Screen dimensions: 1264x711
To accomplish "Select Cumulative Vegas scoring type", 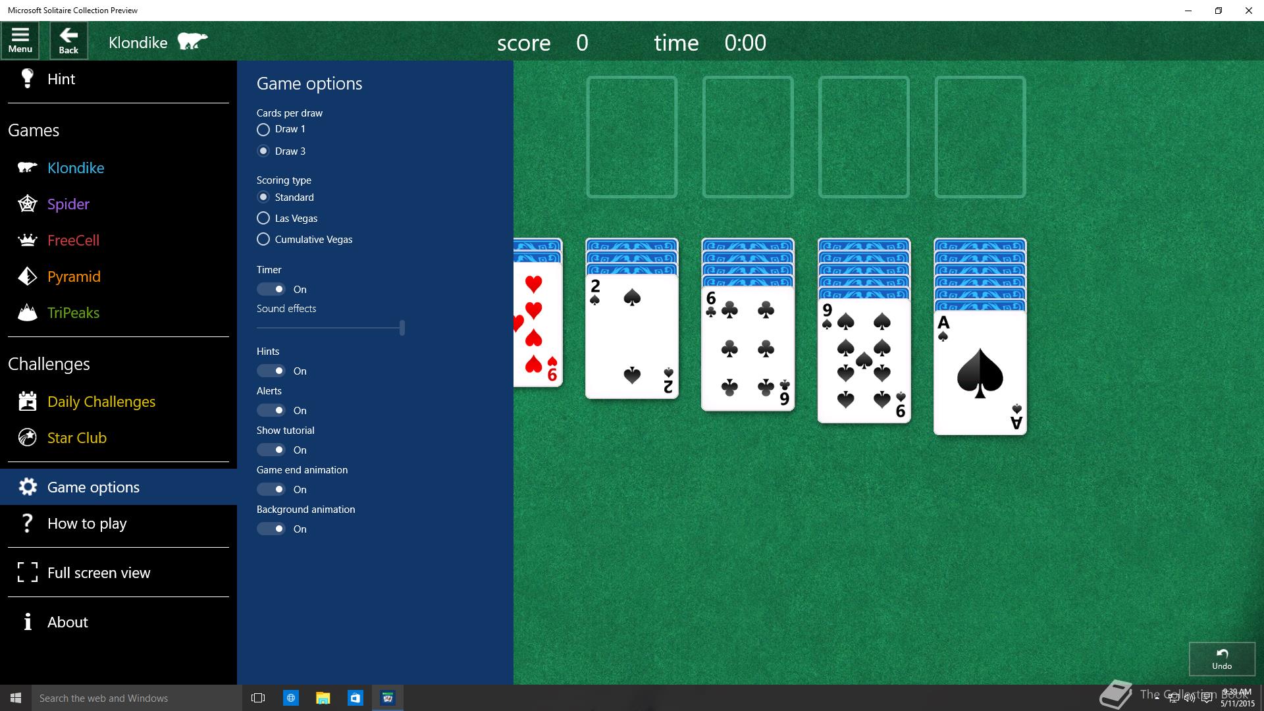I will coord(263,239).
